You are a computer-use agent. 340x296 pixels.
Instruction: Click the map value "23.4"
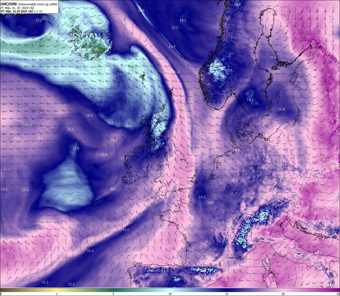104,155
